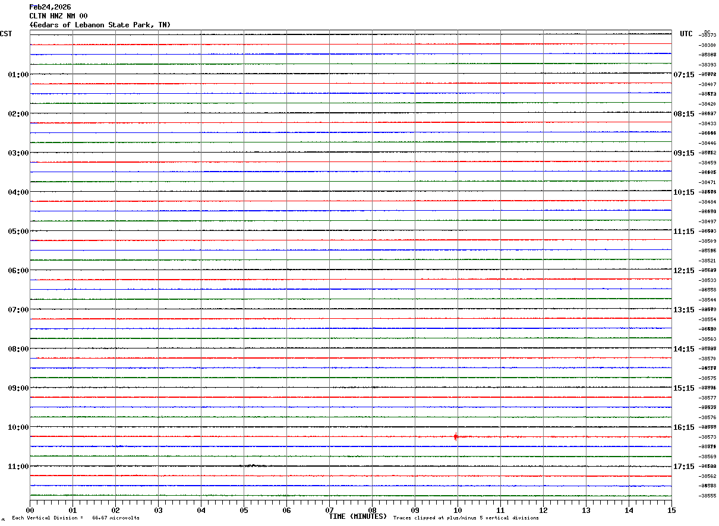Viewport: 719px width, 526px height.
Task: Select the 04:00 CST hour label
Action: 18,192
